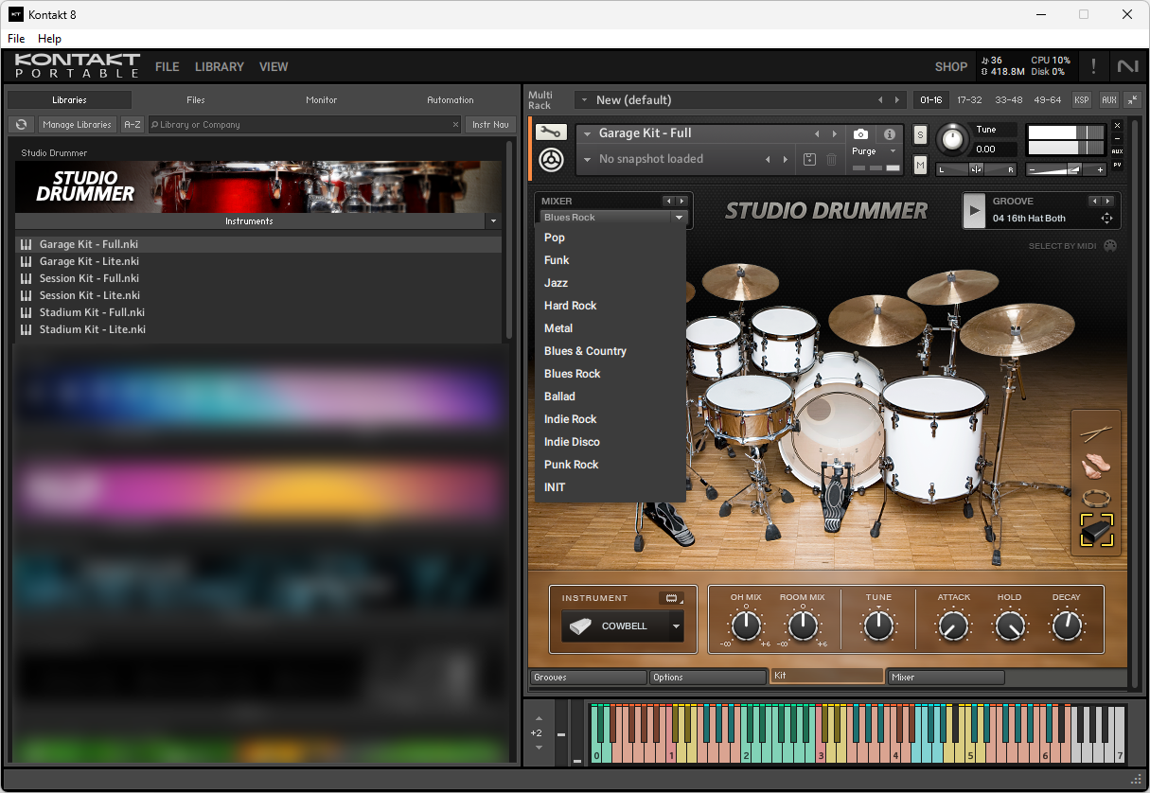Screen dimensions: 1150x793
Task: Minimize the instrument header with minus icon
Action: pyautogui.click(x=1117, y=138)
